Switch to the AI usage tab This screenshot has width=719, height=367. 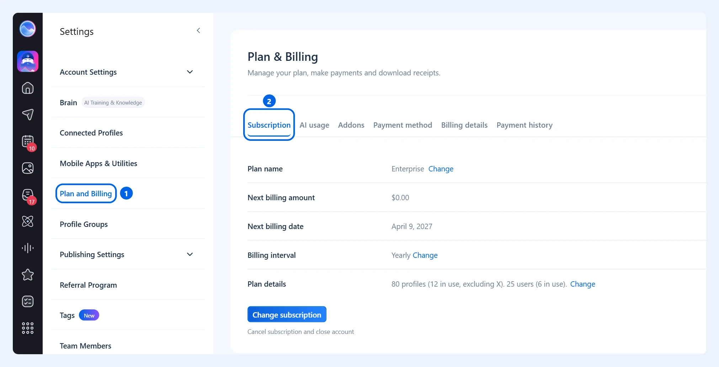(314, 125)
